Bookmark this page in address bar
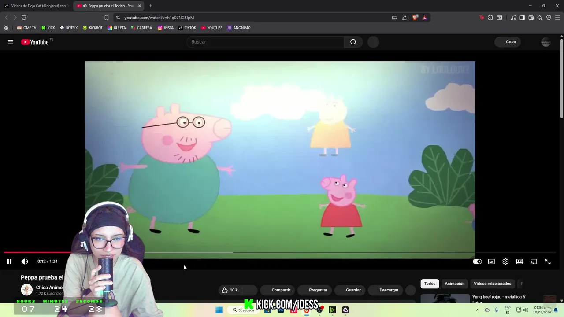The height and width of the screenshot is (317, 564). pos(106,18)
